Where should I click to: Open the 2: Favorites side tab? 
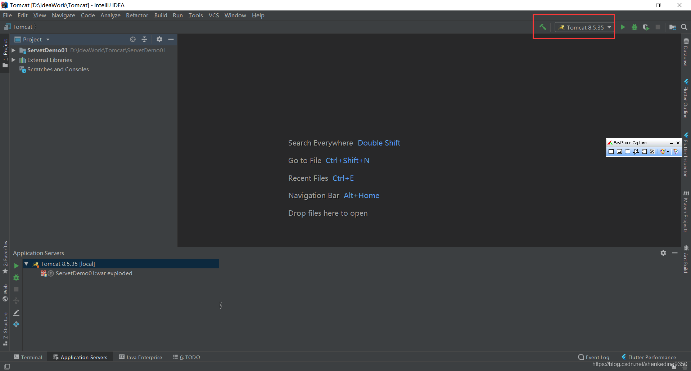[5, 257]
